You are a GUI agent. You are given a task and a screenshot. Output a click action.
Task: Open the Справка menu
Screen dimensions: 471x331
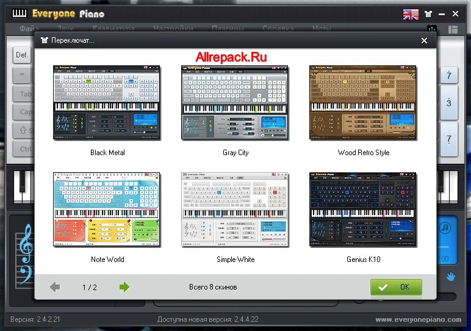pyautogui.click(x=278, y=29)
